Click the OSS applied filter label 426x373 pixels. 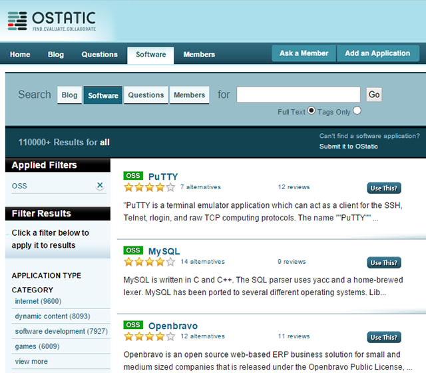coord(19,186)
